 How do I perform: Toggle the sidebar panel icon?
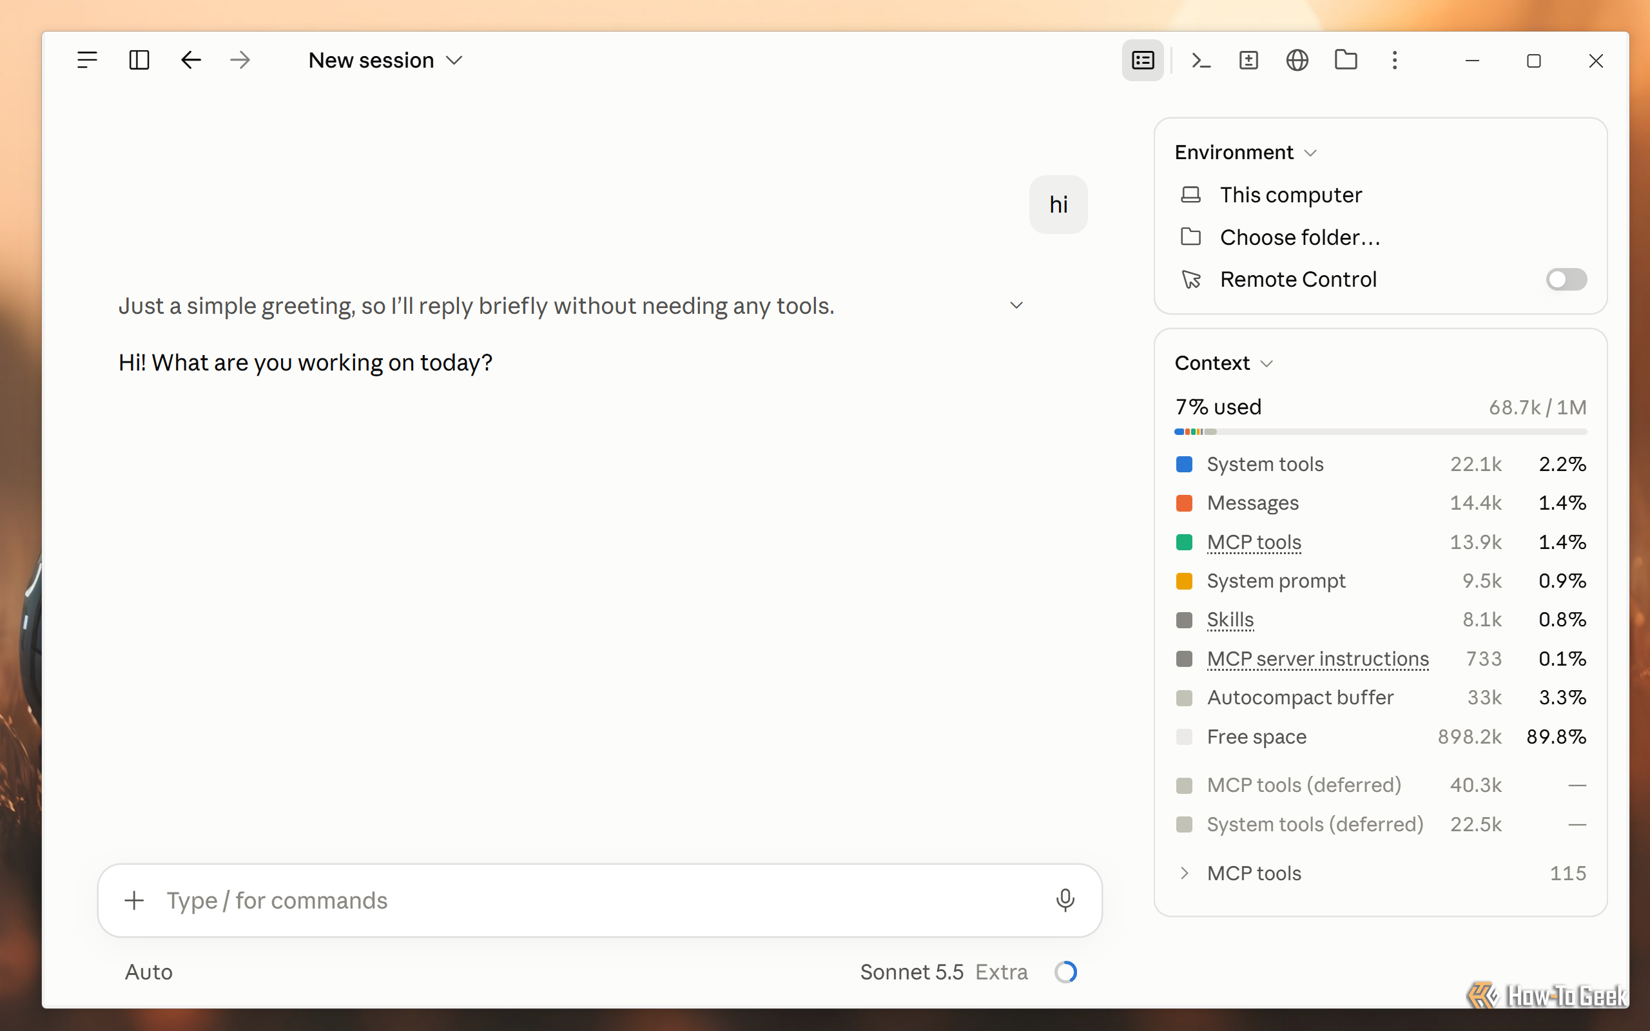[x=139, y=60]
